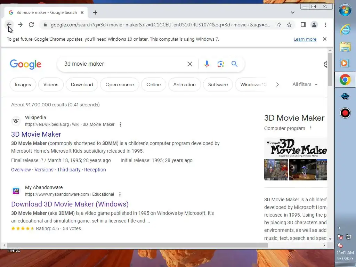Image resolution: width=356 pixels, height=267 pixels.
Task: Go back using the browser back arrow
Action: (x=9, y=25)
